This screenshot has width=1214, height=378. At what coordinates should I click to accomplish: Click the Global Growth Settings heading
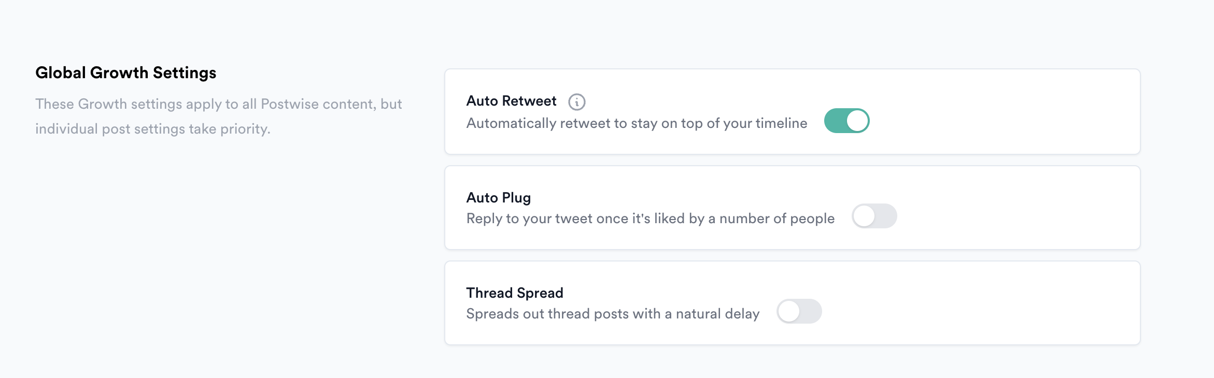click(x=125, y=73)
